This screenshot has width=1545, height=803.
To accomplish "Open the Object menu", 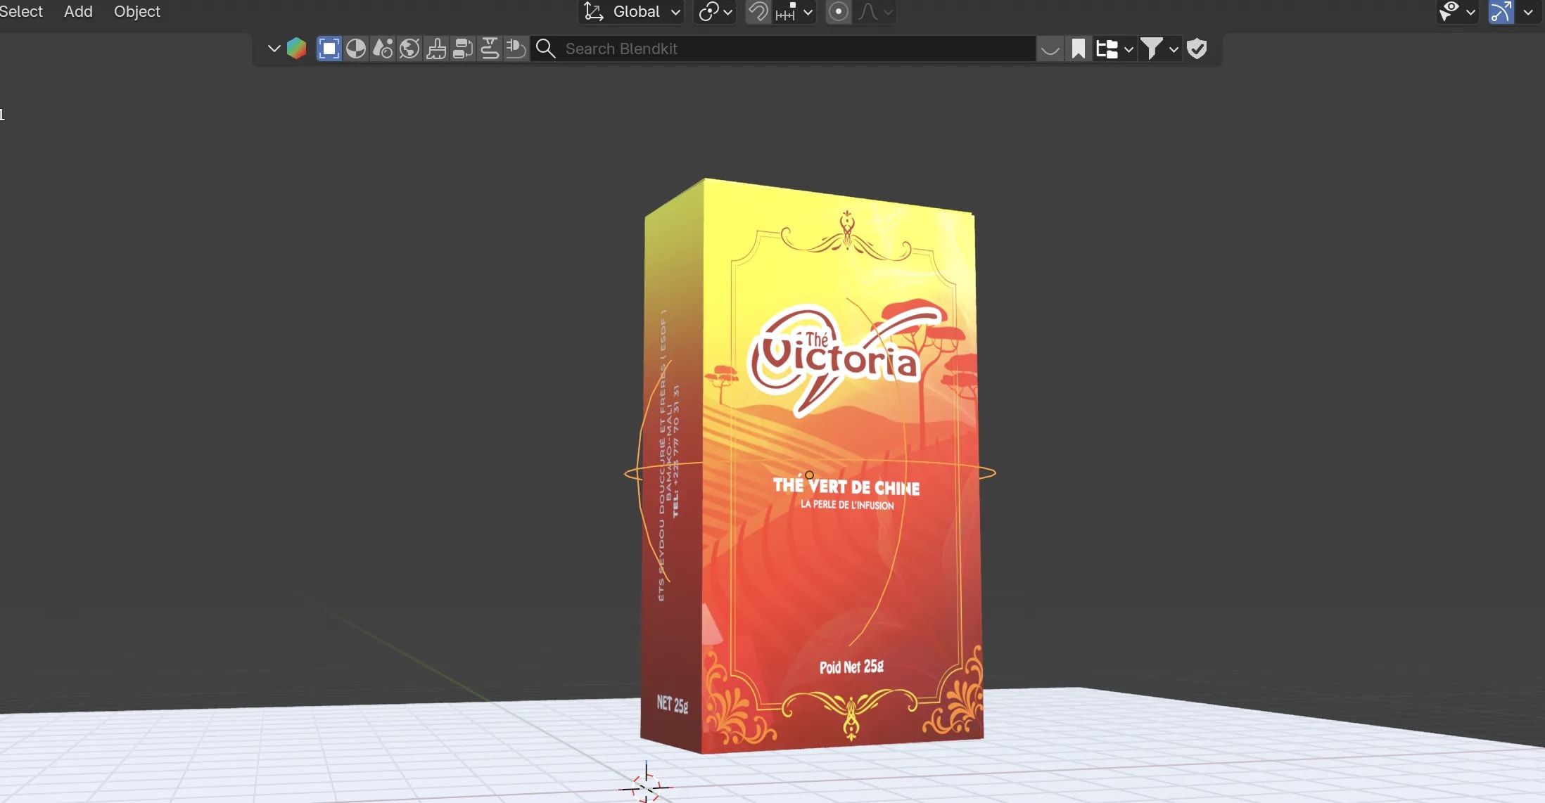I will [137, 11].
